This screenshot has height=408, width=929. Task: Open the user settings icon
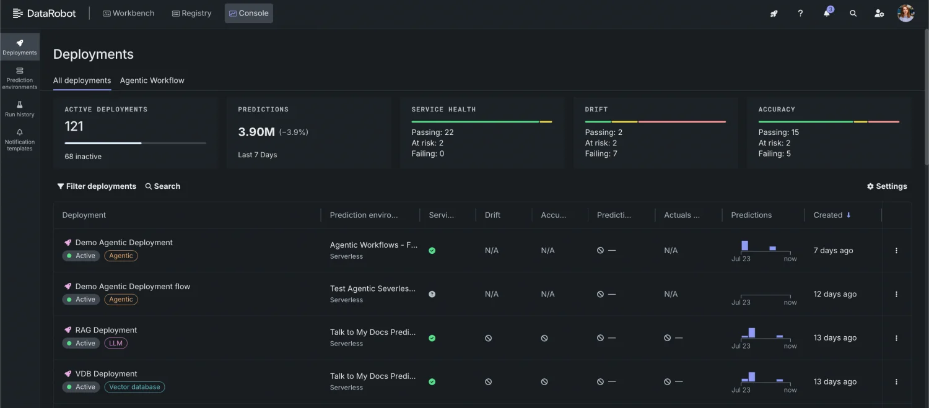[x=879, y=14]
